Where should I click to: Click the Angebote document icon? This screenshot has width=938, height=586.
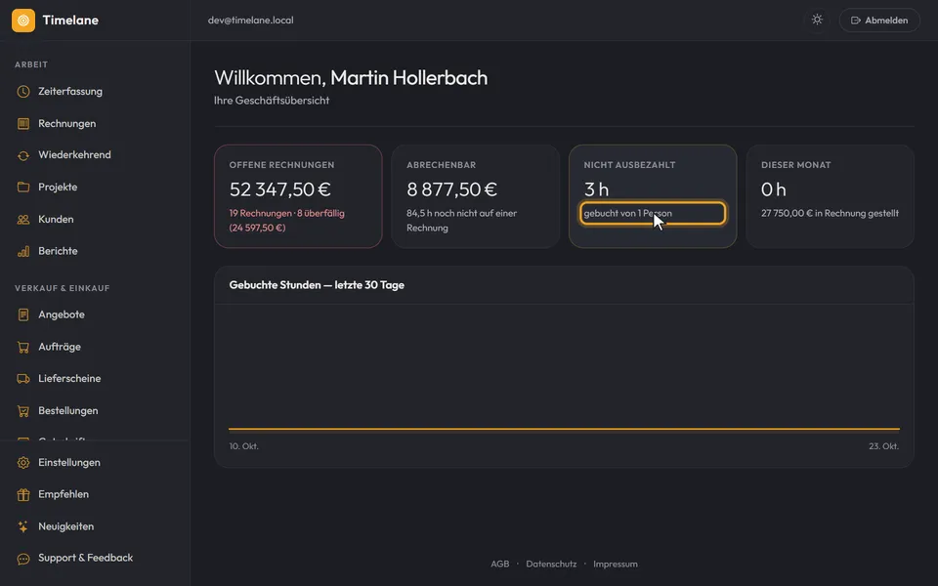[x=23, y=314]
